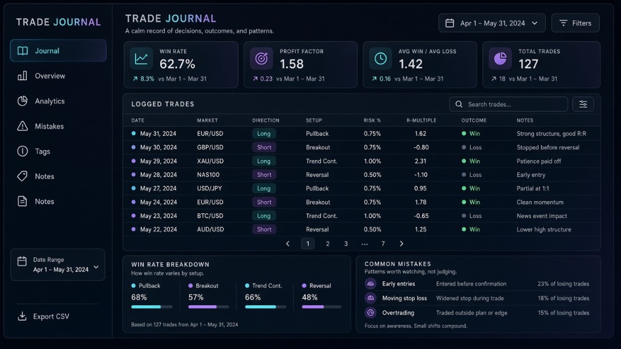Click the Overtrading mistake icon
Image resolution: width=621 pixels, height=349 pixels.
click(371, 313)
